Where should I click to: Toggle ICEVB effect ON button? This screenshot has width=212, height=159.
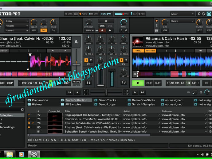click(53, 30)
